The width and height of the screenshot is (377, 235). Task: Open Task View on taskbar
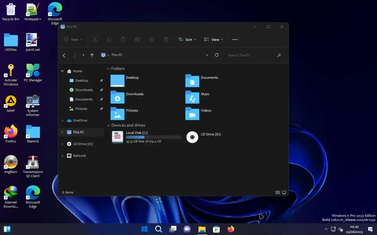(x=173, y=229)
